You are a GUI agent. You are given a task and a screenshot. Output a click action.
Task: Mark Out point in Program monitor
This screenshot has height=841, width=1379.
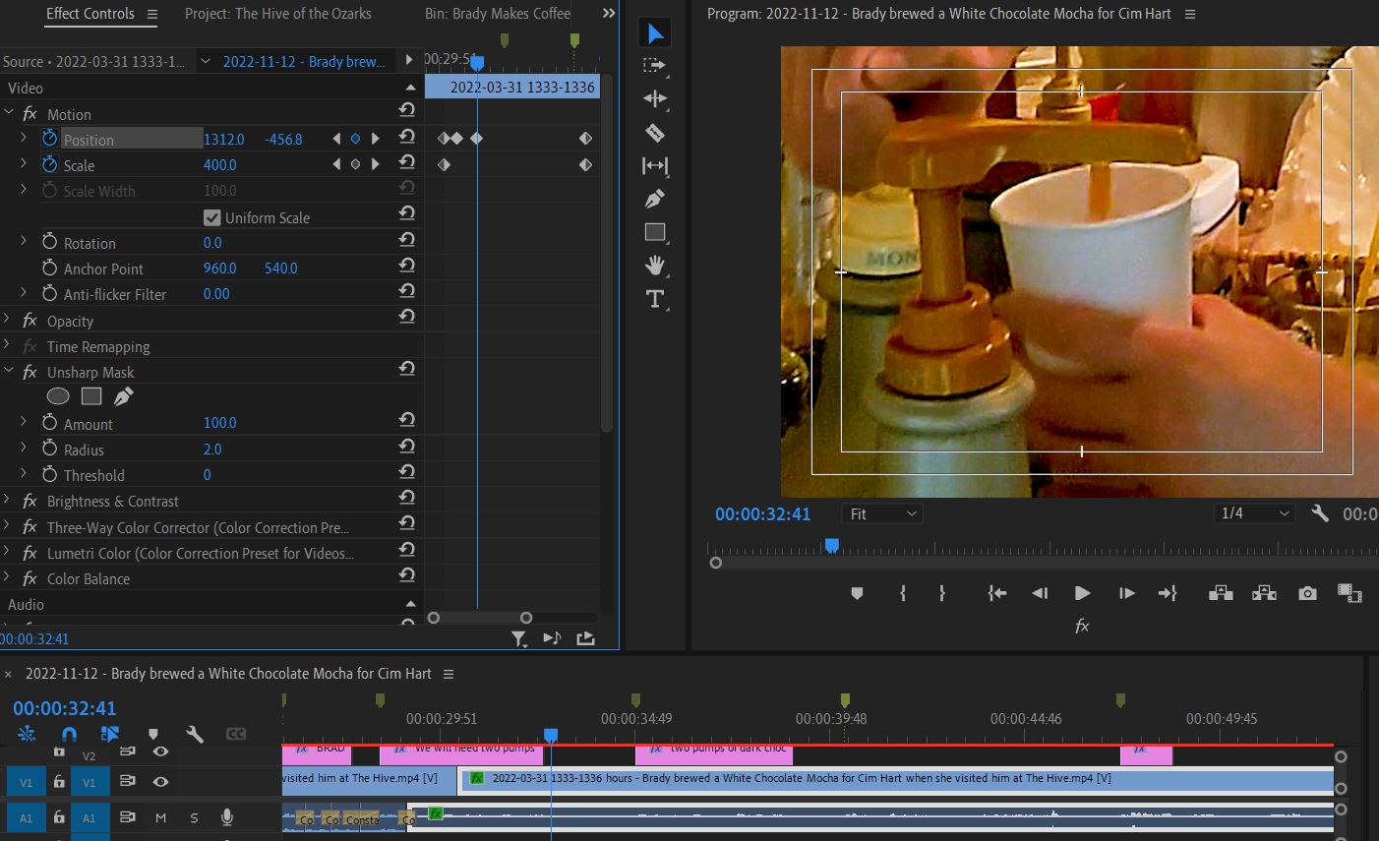pos(941,593)
